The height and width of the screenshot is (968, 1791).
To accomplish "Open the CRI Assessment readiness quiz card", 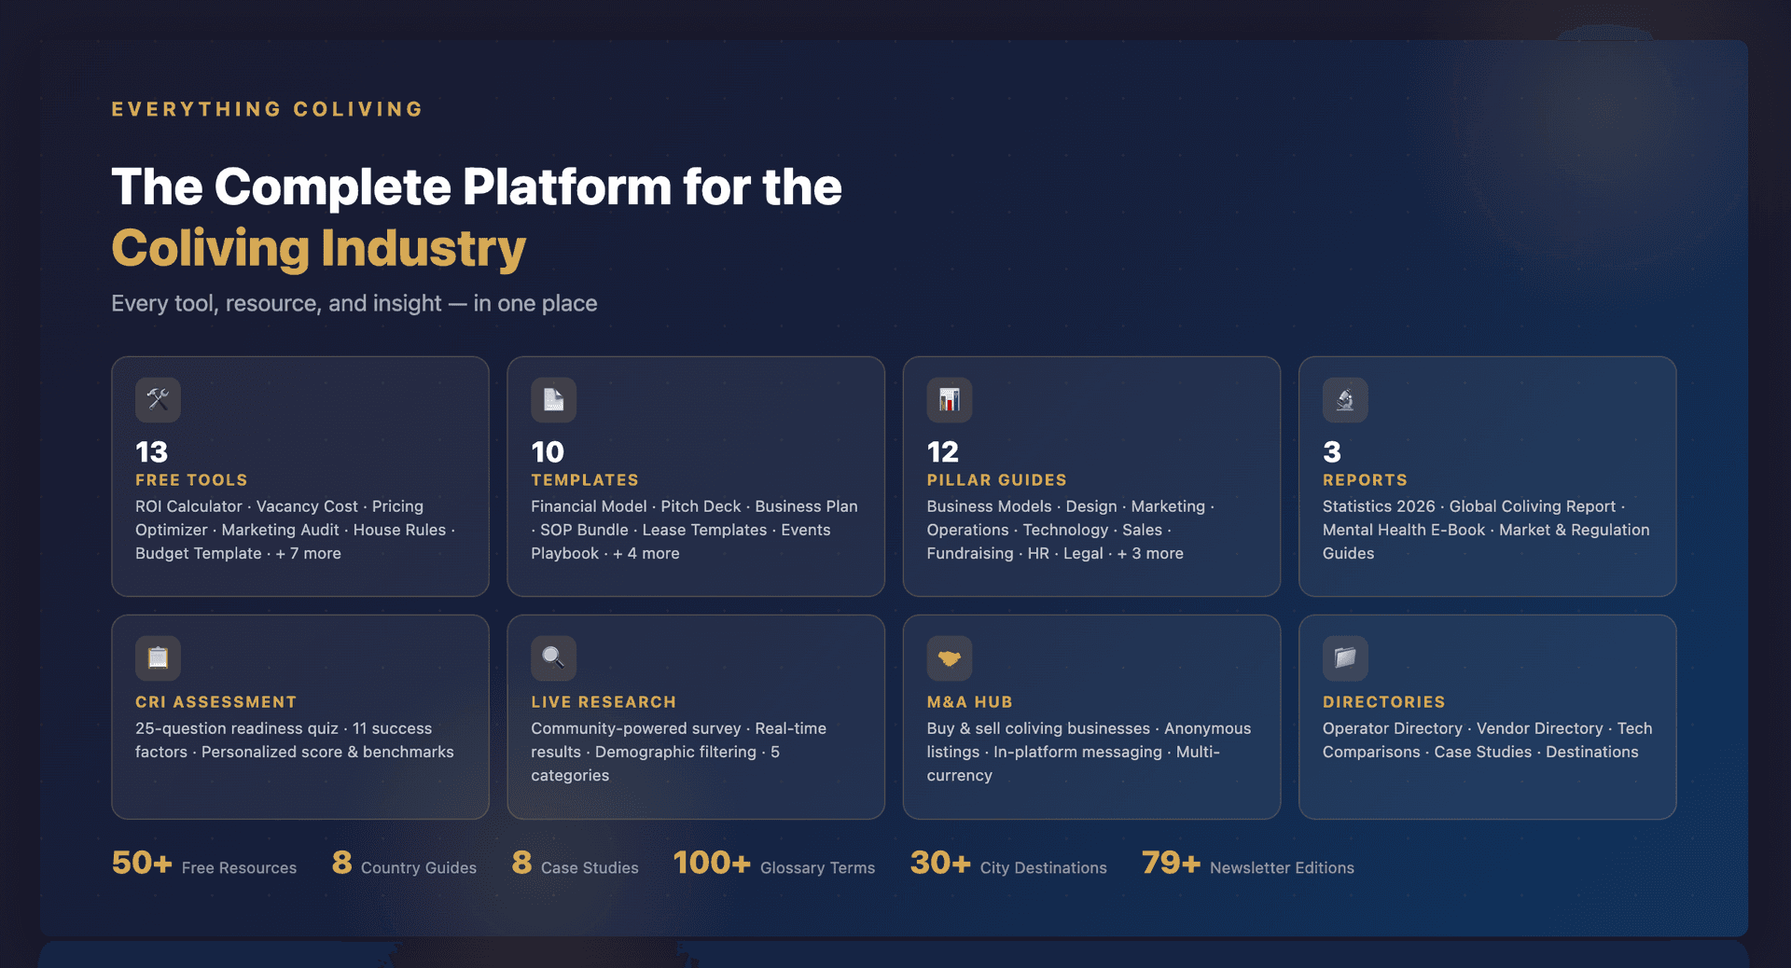I will pos(299,717).
